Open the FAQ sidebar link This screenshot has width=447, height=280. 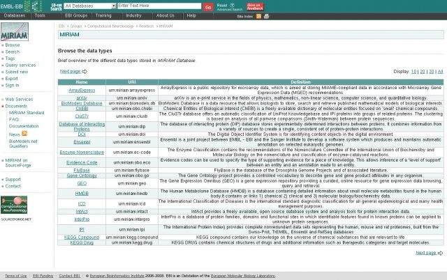[14, 119]
